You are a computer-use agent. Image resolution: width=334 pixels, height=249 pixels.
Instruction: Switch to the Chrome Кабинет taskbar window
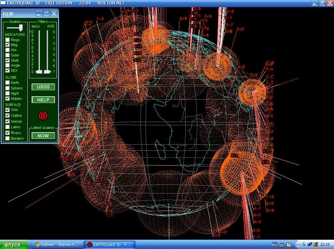pyautogui.click(x=57, y=244)
